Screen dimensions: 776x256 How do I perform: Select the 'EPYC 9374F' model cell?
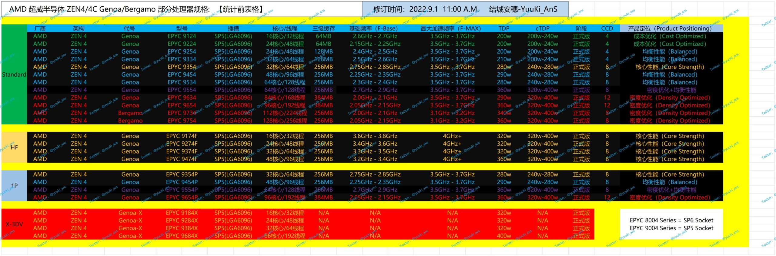182,151
